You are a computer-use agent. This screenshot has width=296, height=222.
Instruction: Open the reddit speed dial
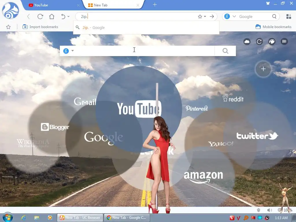[233, 98]
